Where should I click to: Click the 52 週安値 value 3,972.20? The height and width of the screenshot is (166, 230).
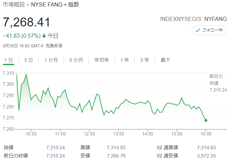click(206, 156)
